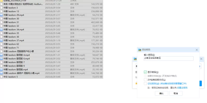The image size is (207, 103).
Task: Click the 确认 button
Action: 161,93
